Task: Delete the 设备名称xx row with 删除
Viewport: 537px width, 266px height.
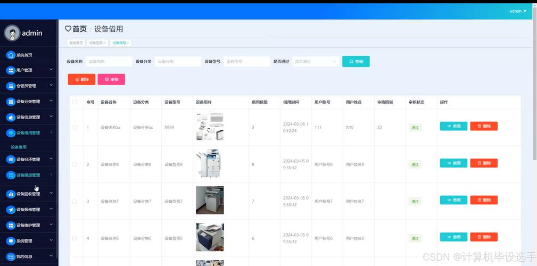Action: click(484, 126)
